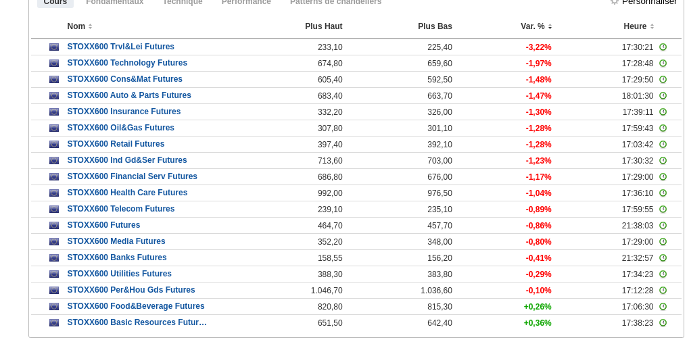Viewport: 689px width, 344px height.
Task: Click the clock icon in the Auto & Parts row
Action: (663, 96)
